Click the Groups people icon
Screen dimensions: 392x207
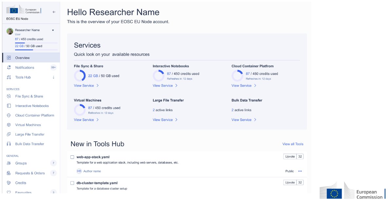coord(9,163)
